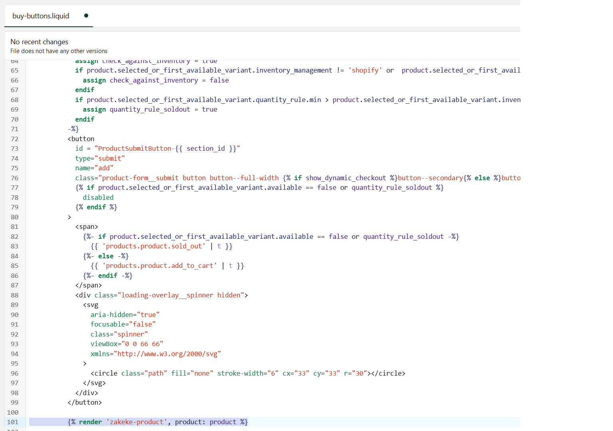Click 'products.product.add_to_cart' string on line 85
The image size is (613, 431).
point(160,266)
